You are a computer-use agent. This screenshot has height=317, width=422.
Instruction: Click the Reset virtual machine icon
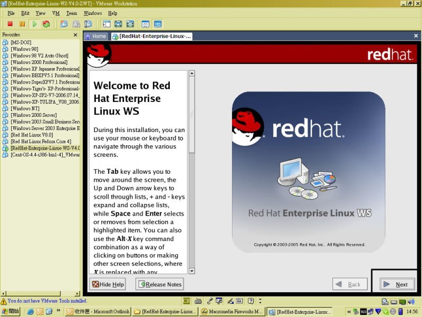[x=46, y=24]
